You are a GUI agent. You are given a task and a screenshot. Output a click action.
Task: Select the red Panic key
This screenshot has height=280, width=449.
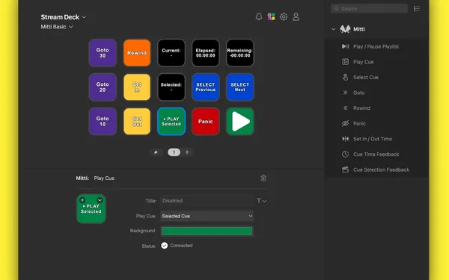(x=206, y=122)
